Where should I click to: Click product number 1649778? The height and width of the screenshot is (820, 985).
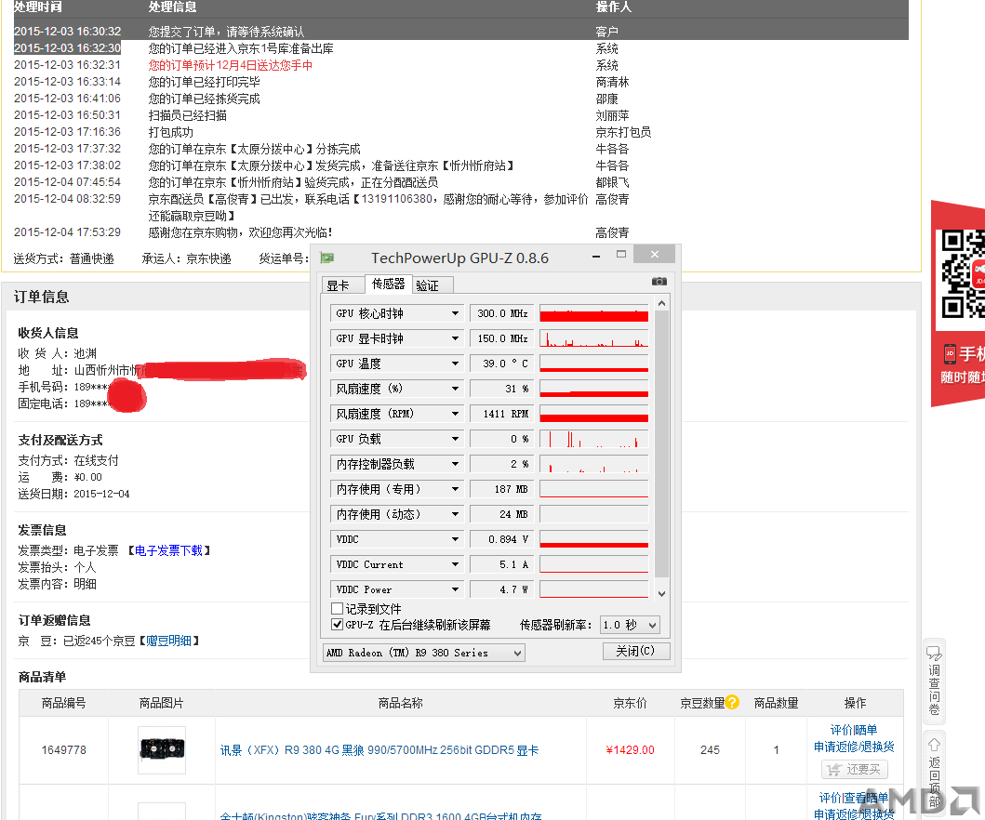[63, 749]
